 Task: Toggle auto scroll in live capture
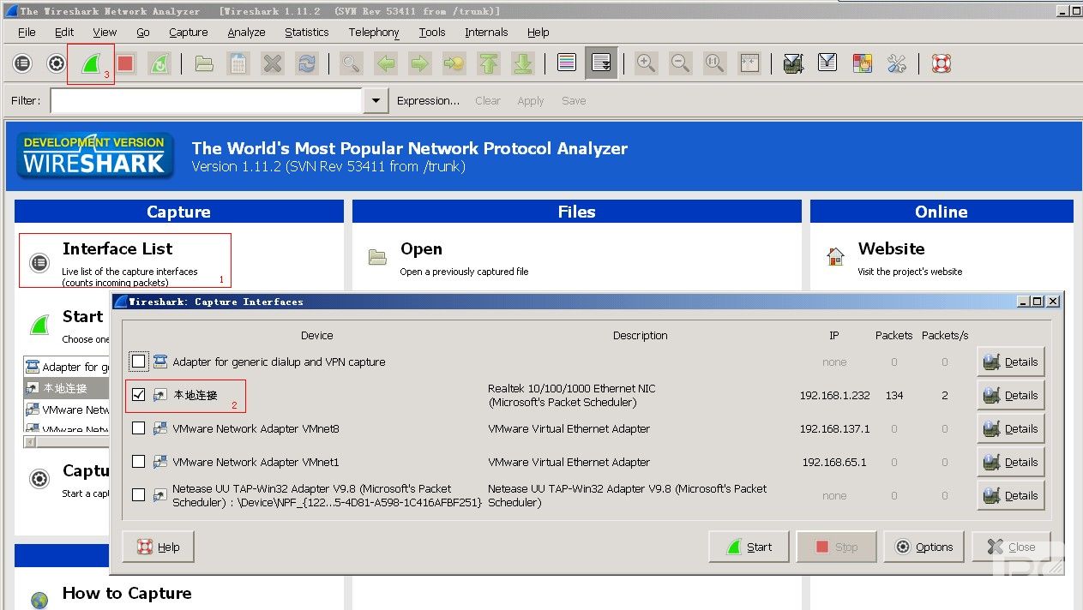point(601,63)
